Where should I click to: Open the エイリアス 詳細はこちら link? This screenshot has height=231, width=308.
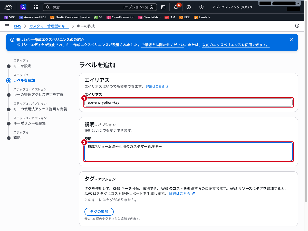(157, 86)
